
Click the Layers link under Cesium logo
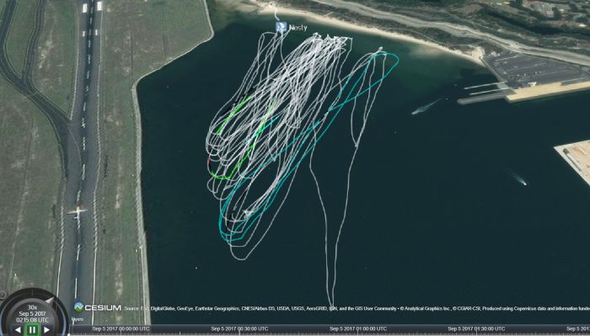click(x=78, y=318)
